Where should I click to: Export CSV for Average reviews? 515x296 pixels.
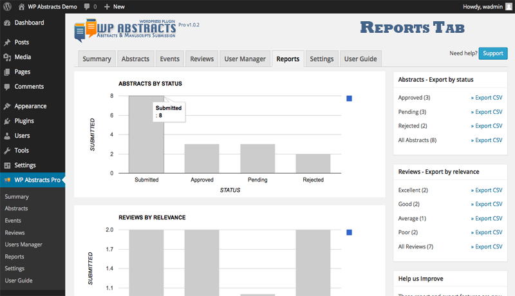[487, 219]
